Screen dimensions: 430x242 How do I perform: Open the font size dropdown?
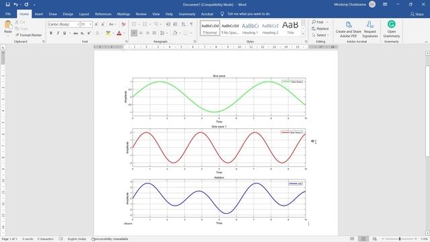pos(91,24)
